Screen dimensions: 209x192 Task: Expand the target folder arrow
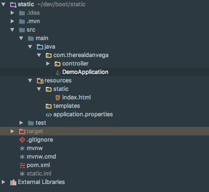pos(12,131)
